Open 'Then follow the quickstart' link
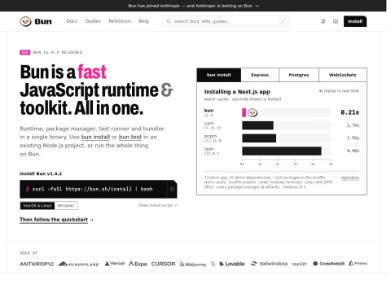This screenshot has width=391, height=293. pyautogui.click(x=56, y=220)
